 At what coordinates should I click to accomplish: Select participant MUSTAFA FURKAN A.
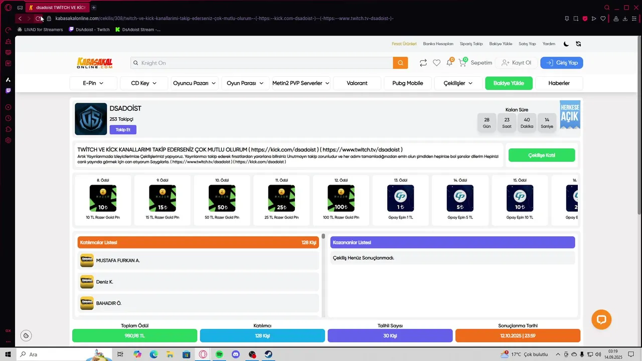[198, 261]
